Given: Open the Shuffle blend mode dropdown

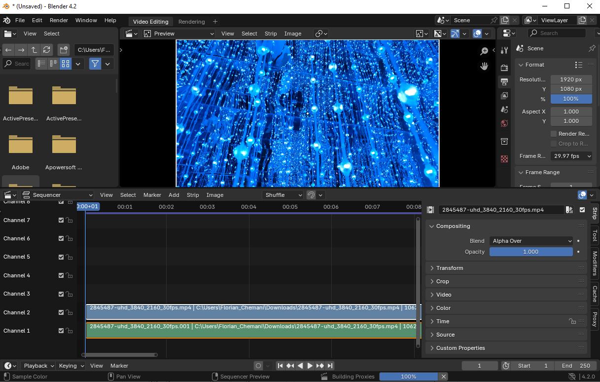Looking at the screenshot, I should [282, 195].
